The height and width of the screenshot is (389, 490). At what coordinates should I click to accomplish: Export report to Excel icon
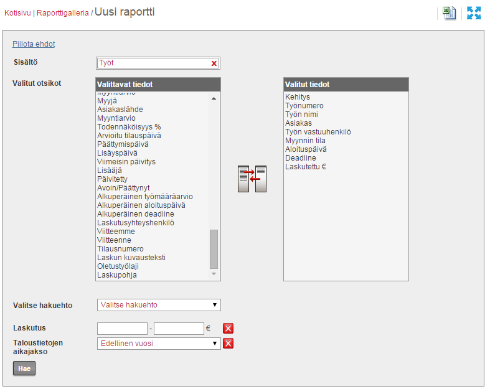coord(449,13)
